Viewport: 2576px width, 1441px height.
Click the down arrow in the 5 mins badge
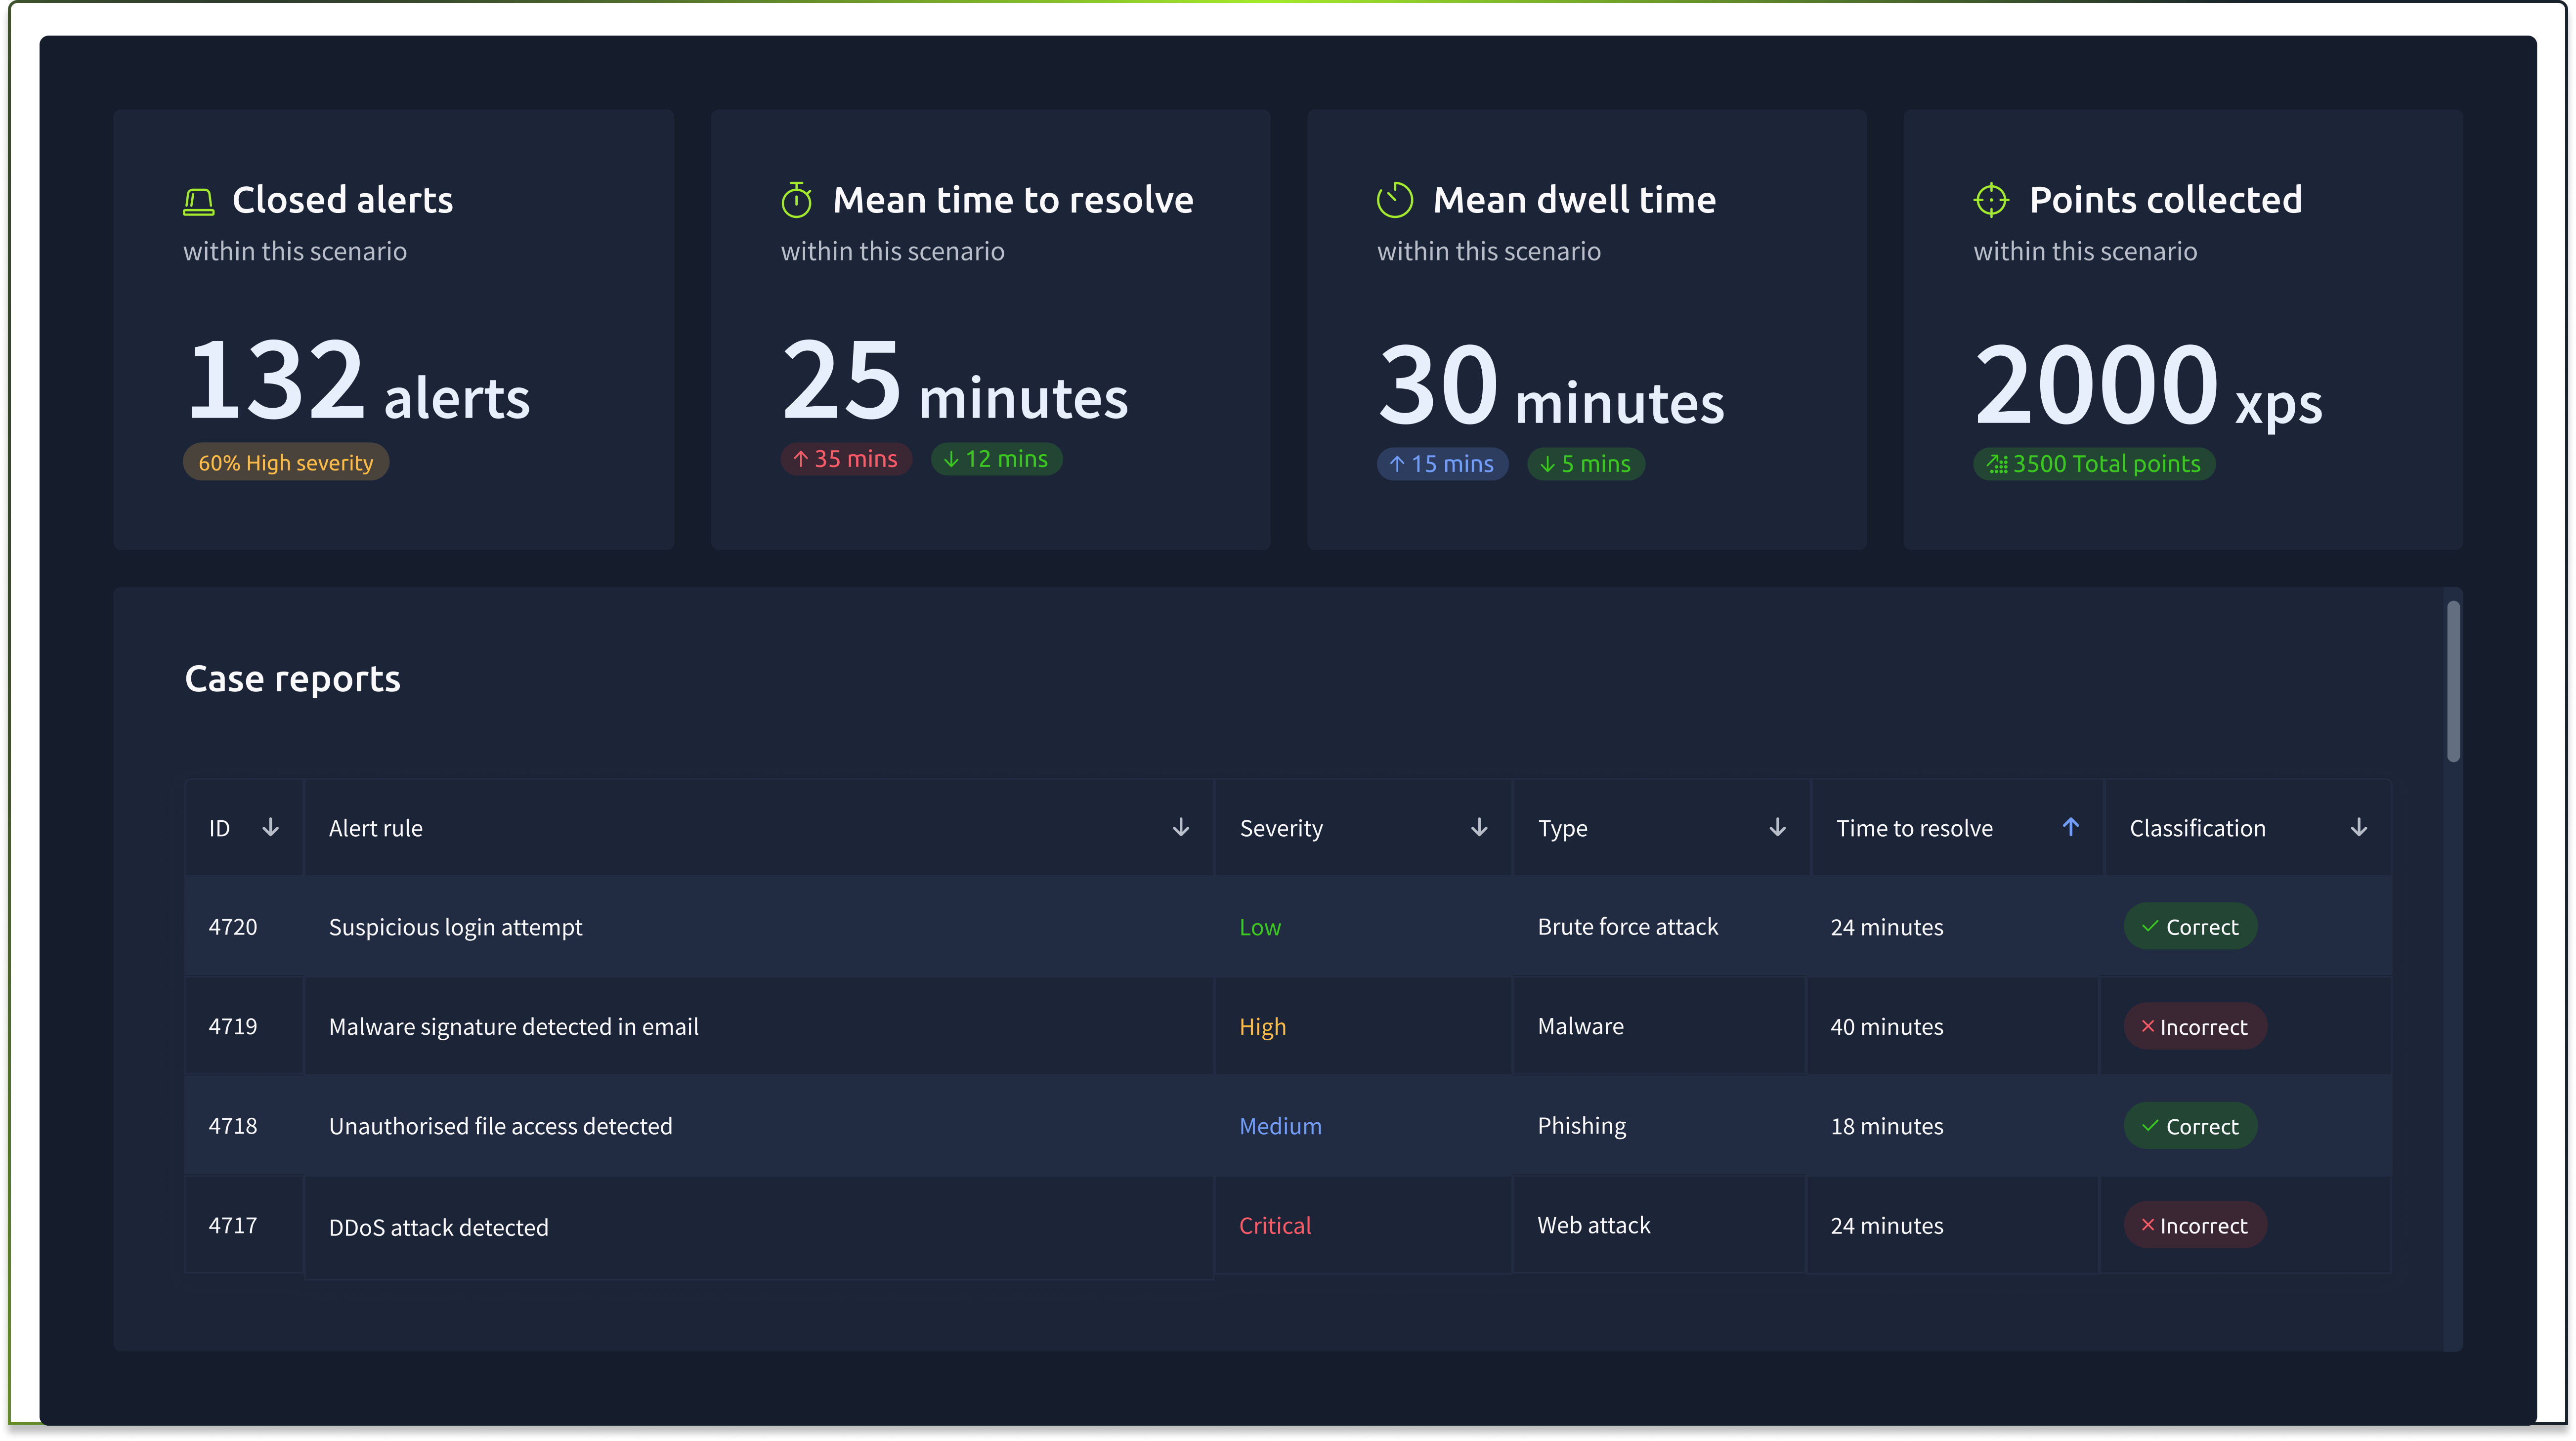[x=1546, y=463]
